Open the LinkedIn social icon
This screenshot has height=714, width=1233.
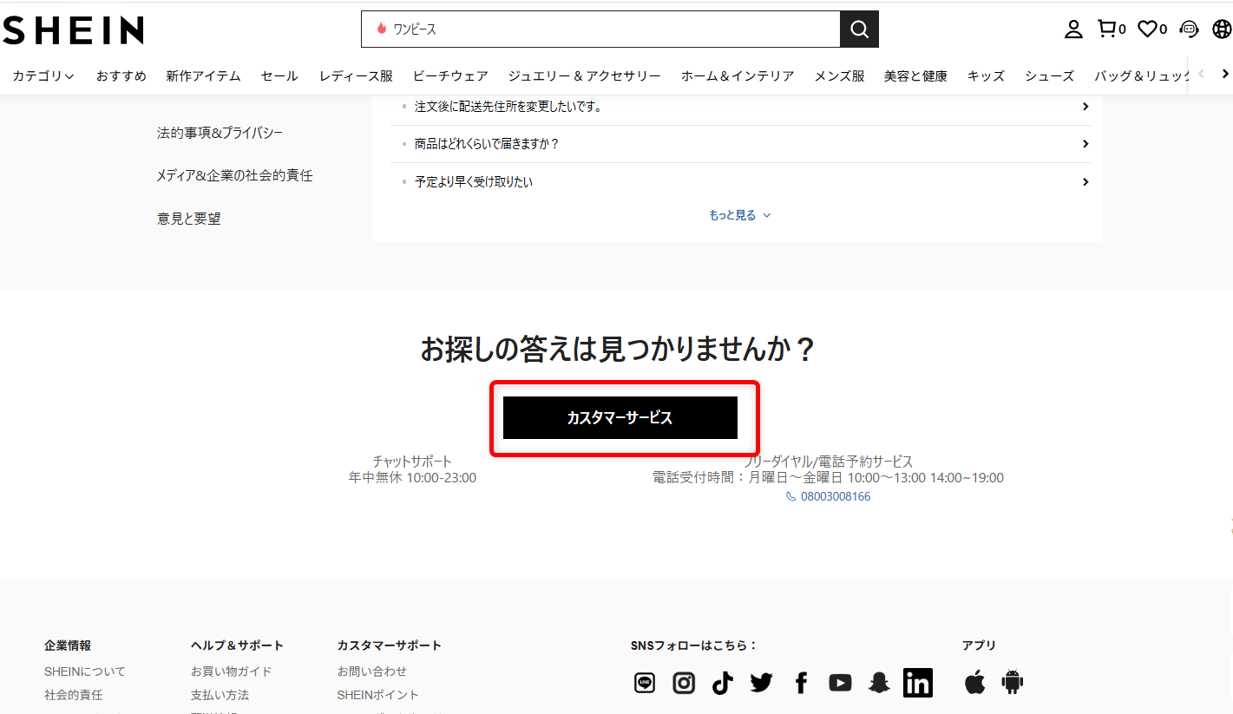coord(918,683)
